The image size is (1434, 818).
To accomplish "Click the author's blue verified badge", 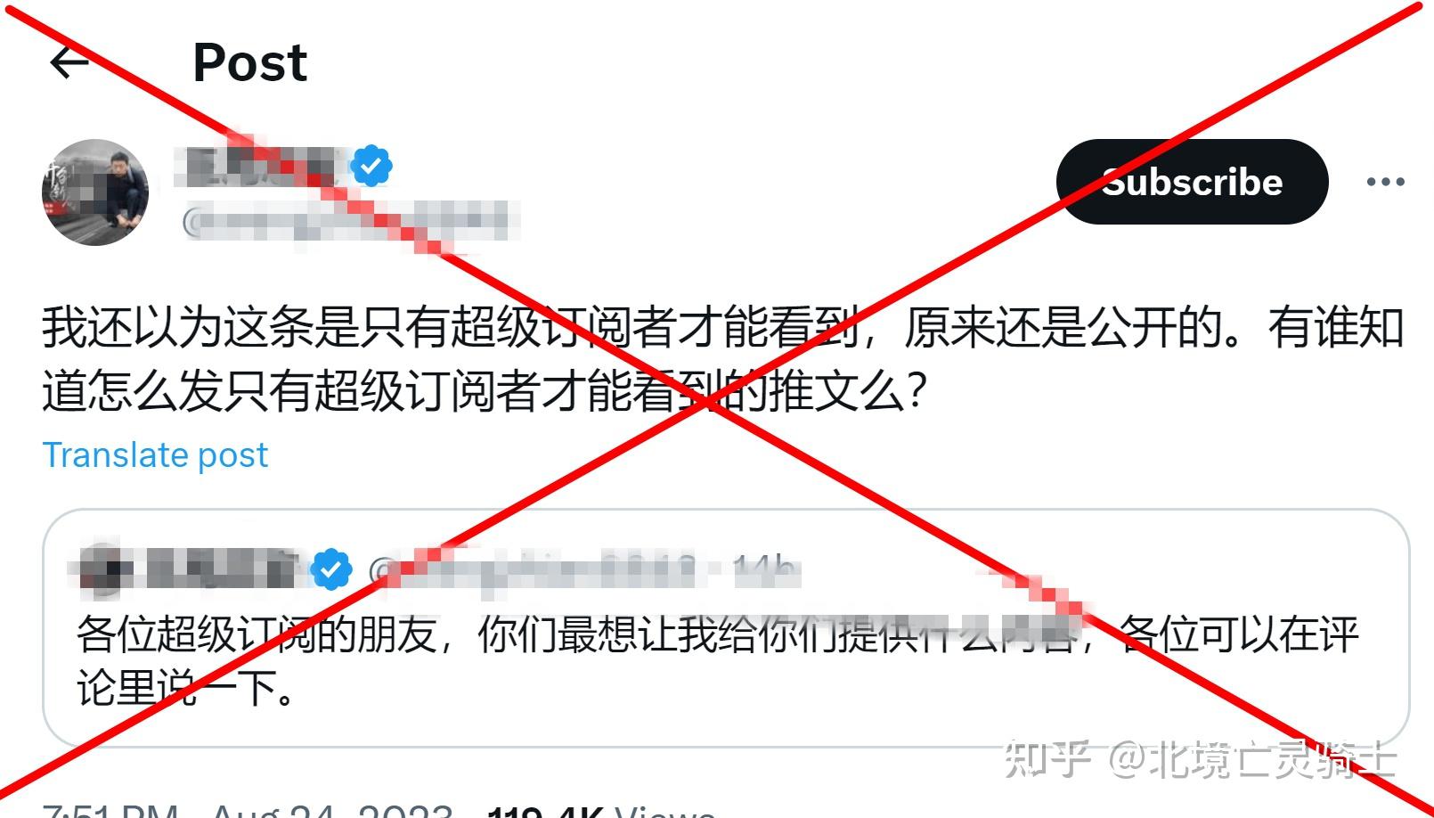I will click(x=371, y=166).
